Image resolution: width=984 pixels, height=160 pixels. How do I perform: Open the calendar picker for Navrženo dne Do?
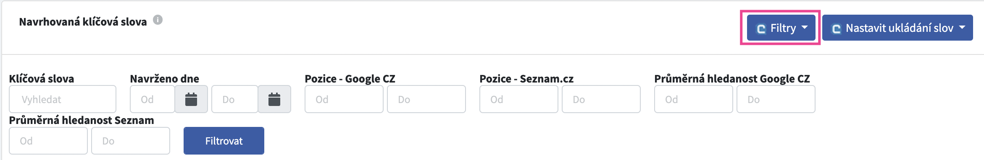274,99
